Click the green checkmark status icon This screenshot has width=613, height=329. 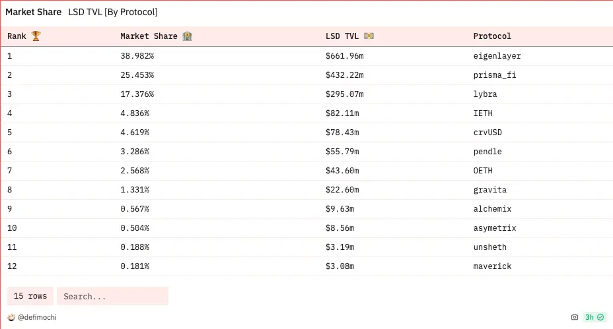(x=600, y=317)
